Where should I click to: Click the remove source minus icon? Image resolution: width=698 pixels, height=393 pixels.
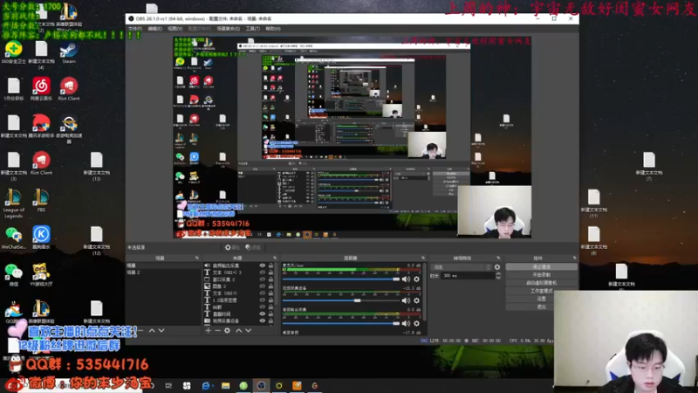(x=217, y=331)
